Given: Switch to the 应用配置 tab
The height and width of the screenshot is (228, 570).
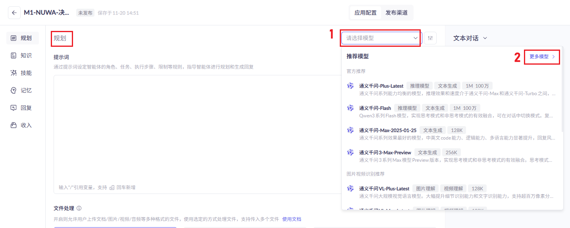Looking at the screenshot, I should (365, 13).
